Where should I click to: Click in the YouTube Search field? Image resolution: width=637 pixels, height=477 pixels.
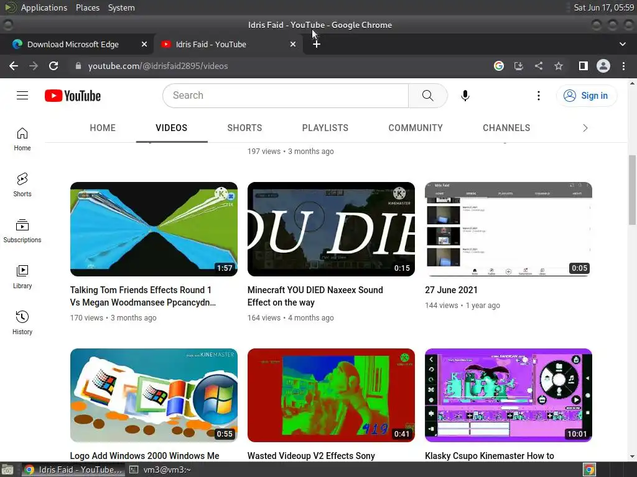pos(286,96)
